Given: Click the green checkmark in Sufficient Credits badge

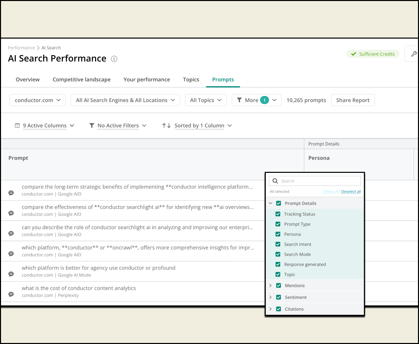Looking at the screenshot, I should (353, 54).
